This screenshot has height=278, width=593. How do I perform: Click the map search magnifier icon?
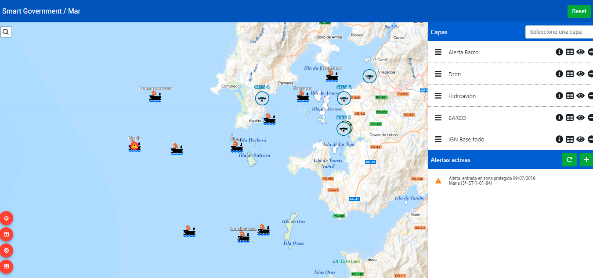[6, 32]
